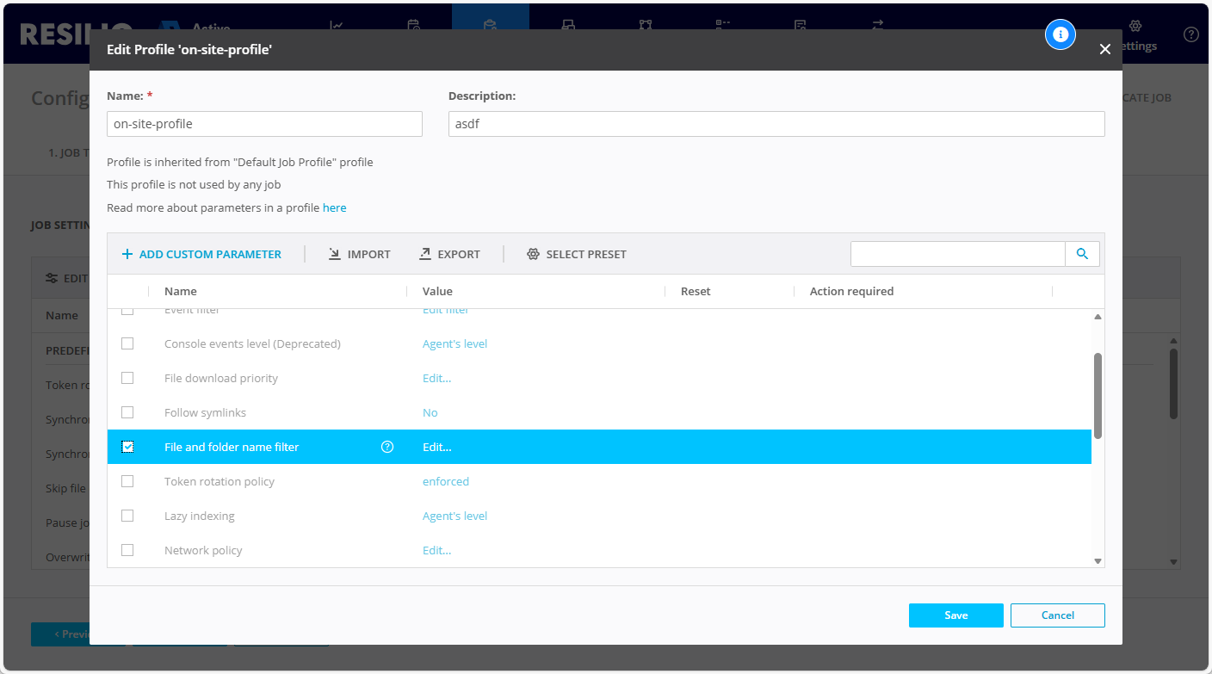Enable the Follow symlinks checkbox
1212x674 pixels.
[127, 412]
